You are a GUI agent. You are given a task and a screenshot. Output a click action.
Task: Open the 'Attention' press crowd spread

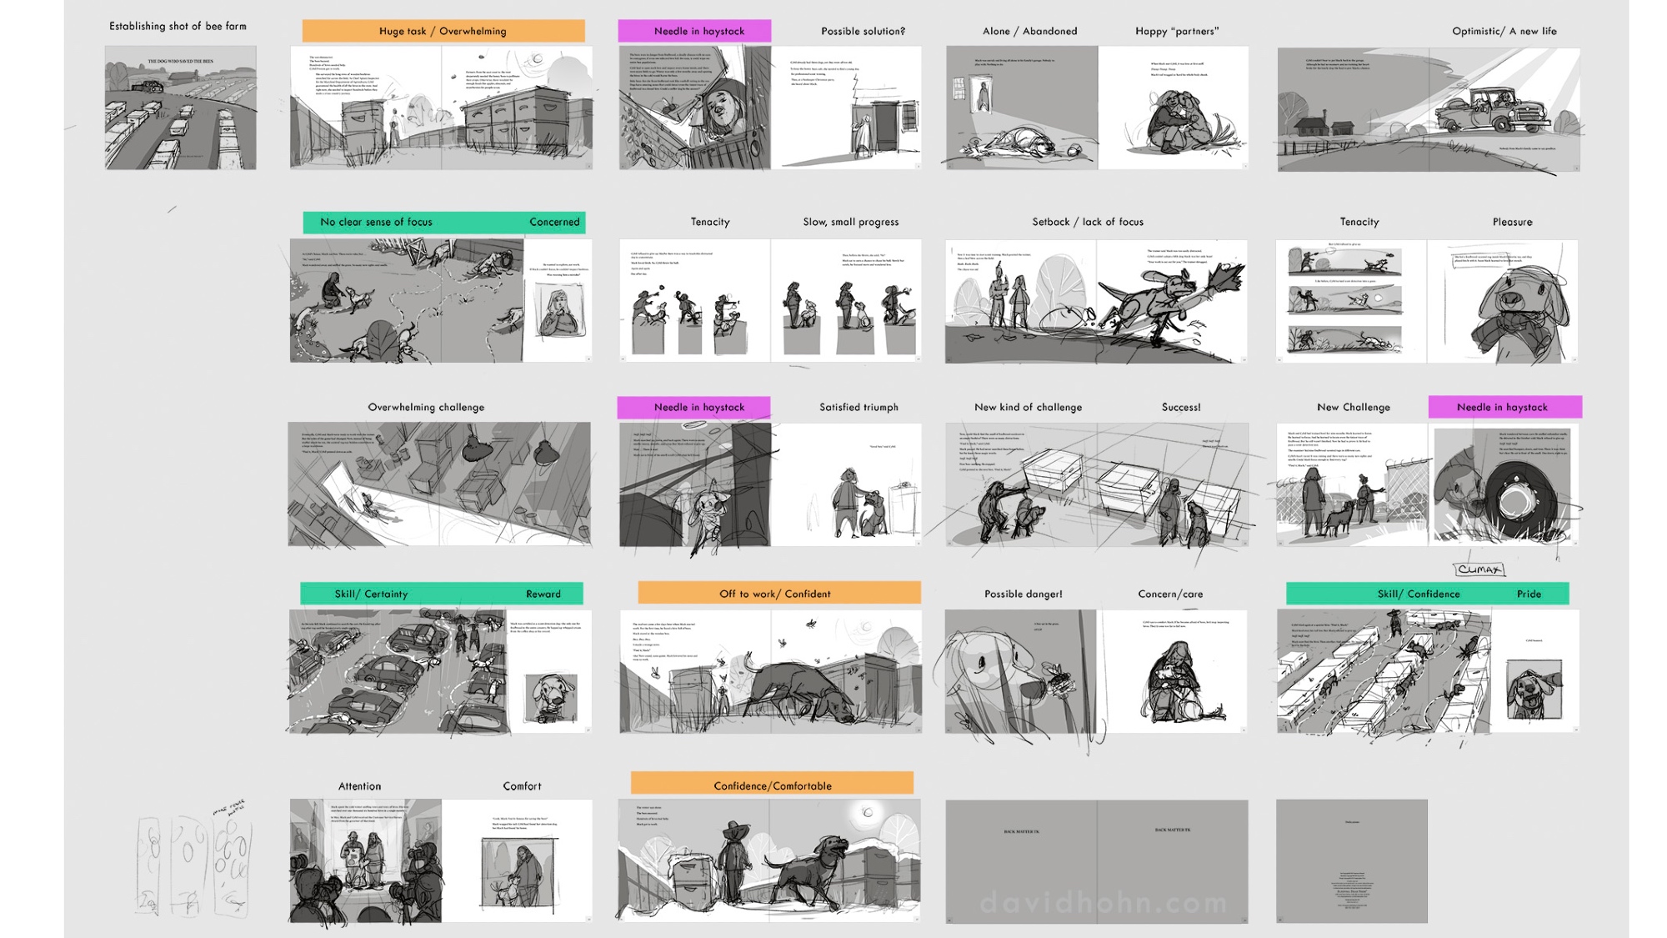[365, 860]
